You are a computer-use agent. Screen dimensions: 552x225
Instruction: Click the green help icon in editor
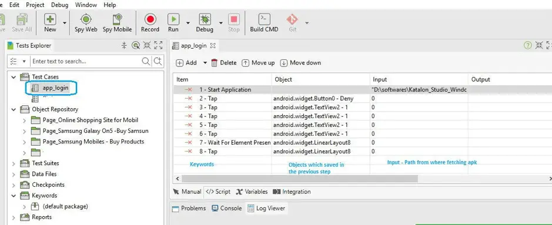(x=527, y=45)
